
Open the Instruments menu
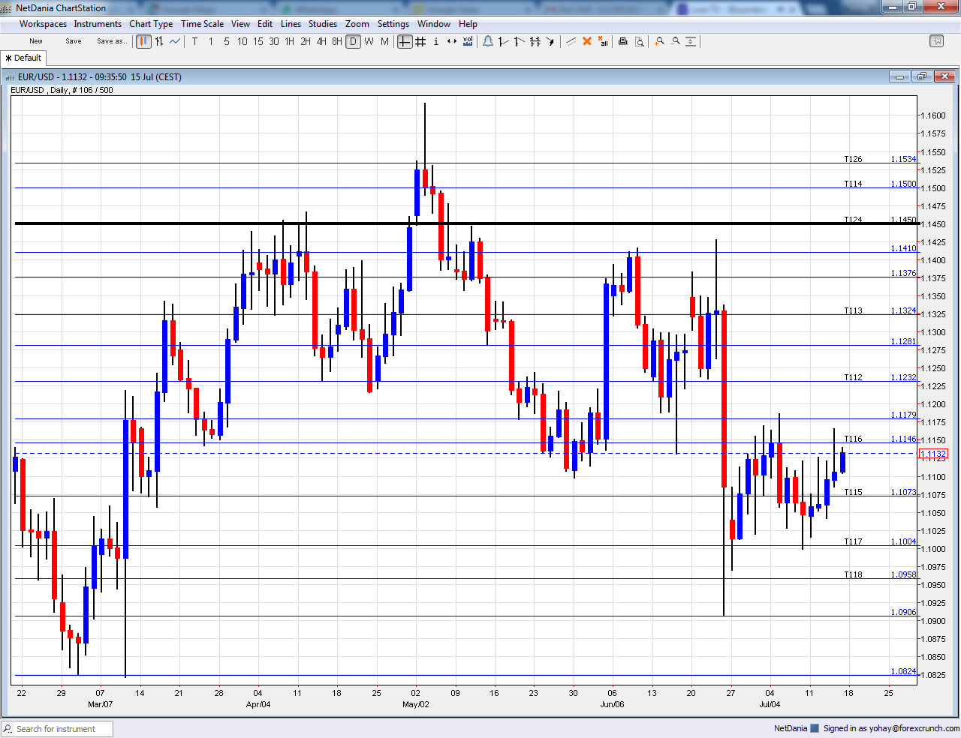98,24
